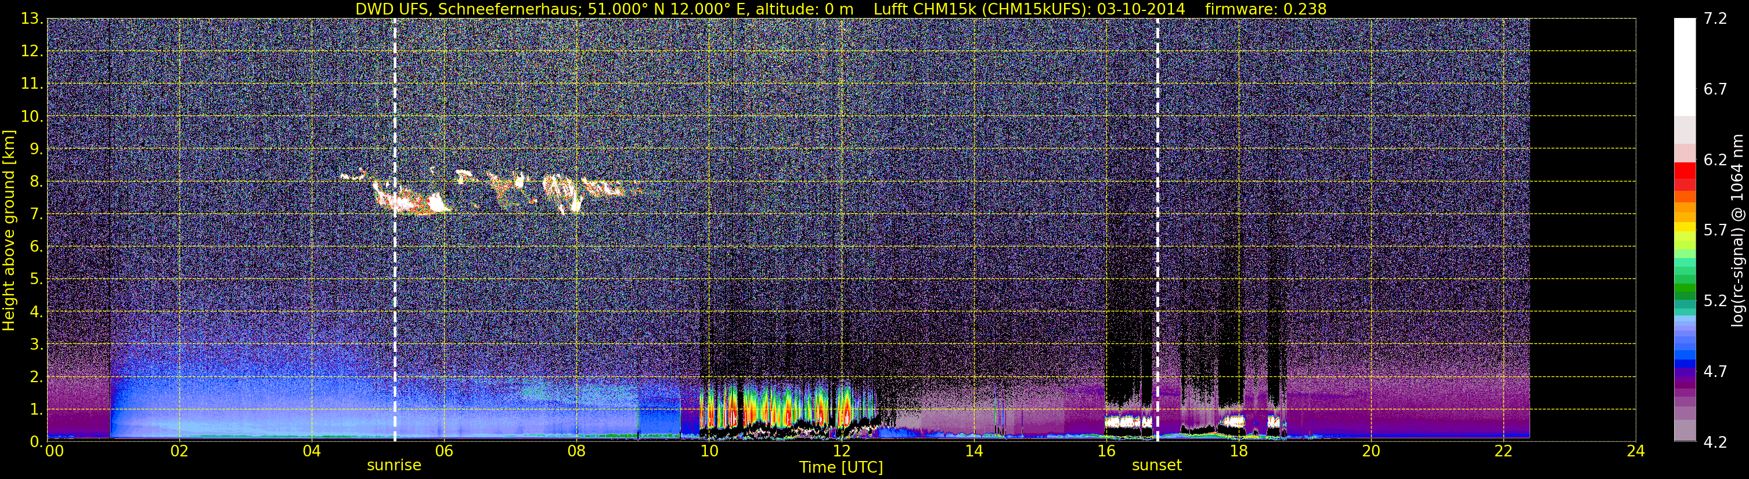The width and height of the screenshot is (1749, 479).
Task: Click the white low cloud just before 18 UTC
Action: pos(1232,422)
